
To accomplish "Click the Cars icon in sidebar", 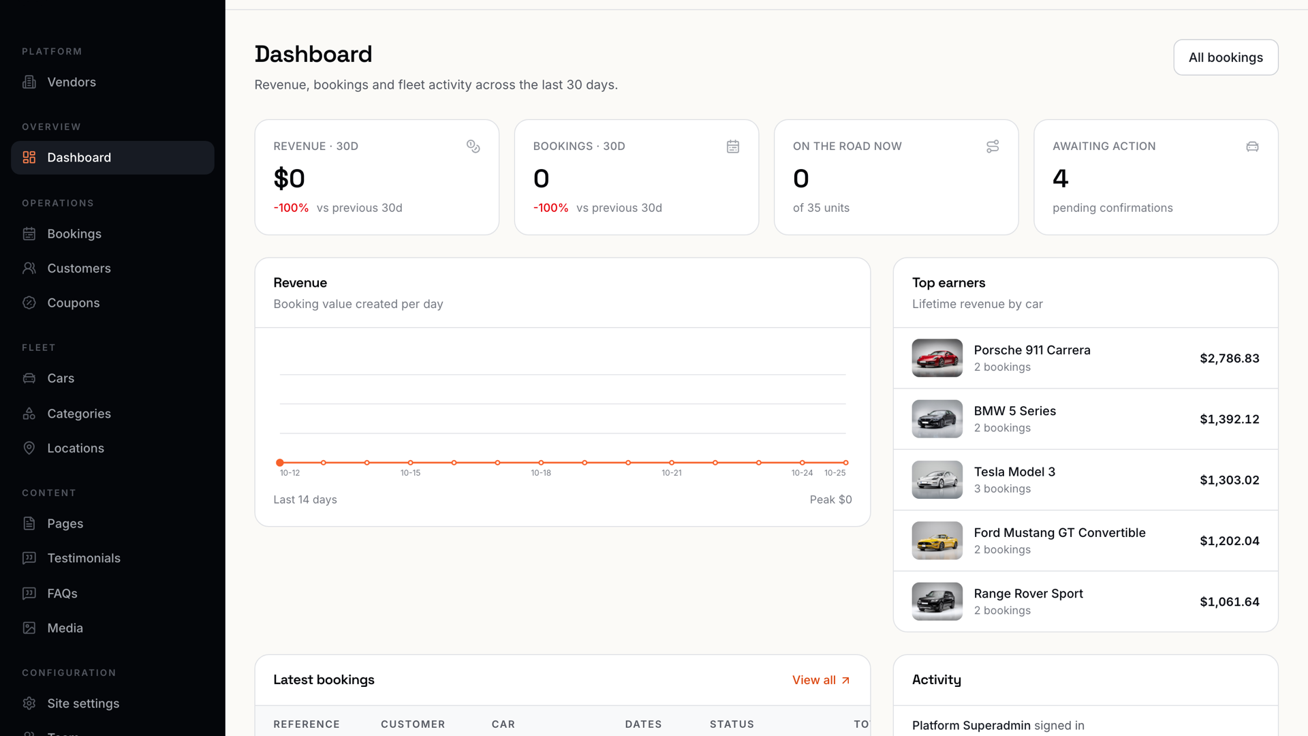I will click(x=29, y=378).
